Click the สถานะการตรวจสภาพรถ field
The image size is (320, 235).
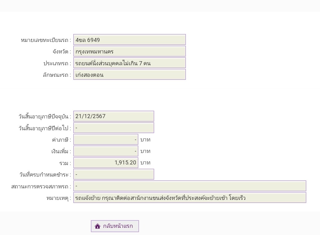[190, 186]
